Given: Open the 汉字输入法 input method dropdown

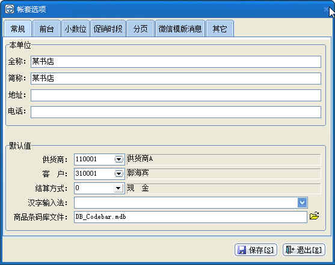Looking at the screenshot, I should click(303, 203).
